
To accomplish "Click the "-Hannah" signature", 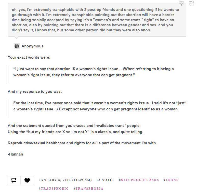I will click(x=15, y=154).
